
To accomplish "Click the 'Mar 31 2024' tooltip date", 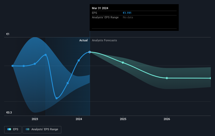I will 100,8.
